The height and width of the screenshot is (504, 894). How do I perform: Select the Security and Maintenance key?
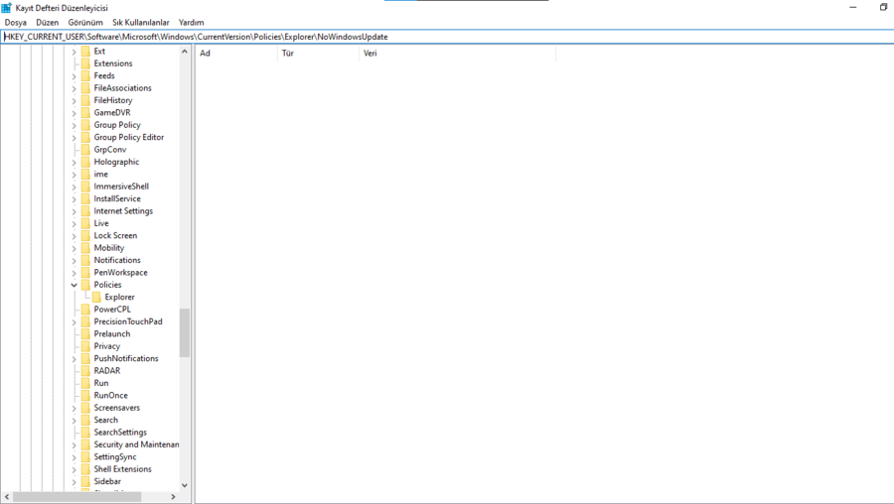click(136, 444)
